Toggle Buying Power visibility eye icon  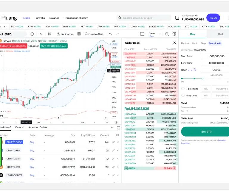coord(196,15)
